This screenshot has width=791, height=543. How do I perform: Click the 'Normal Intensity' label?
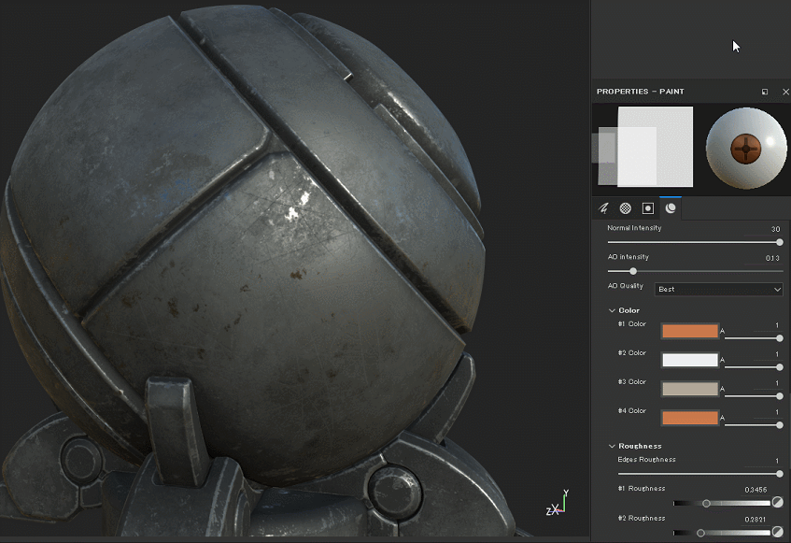(x=634, y=228)
